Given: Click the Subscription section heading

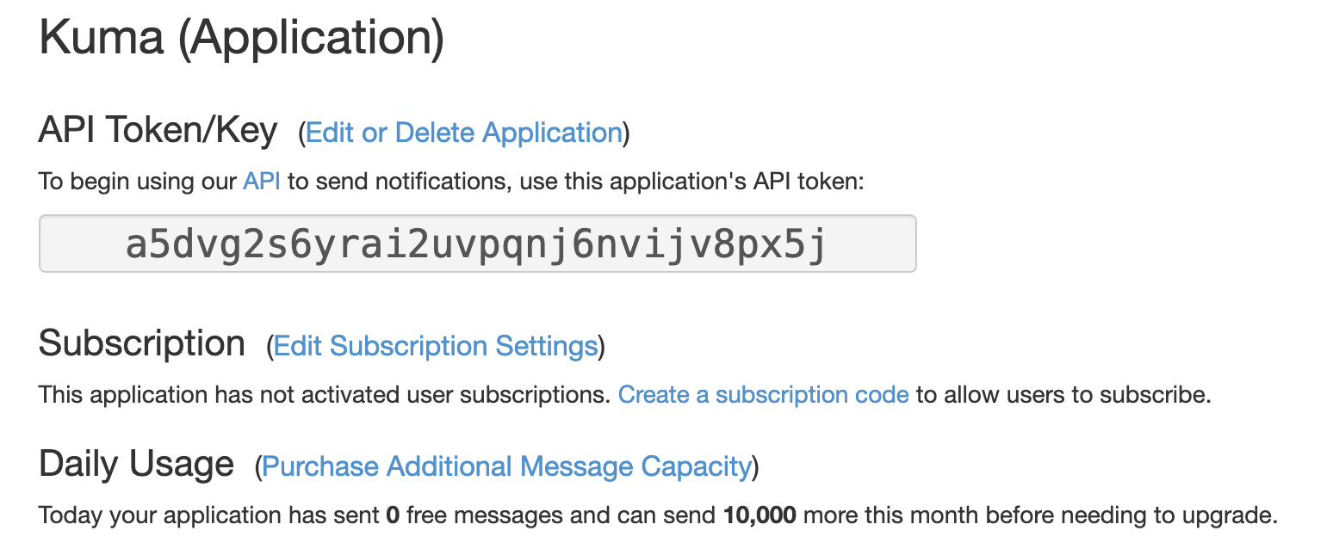Looking at the screenshot, I should click(140, 342).
